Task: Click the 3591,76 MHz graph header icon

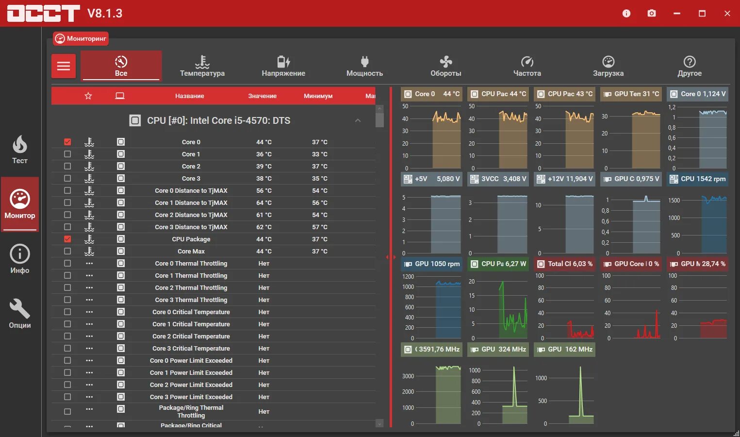Action: (408, 349)
